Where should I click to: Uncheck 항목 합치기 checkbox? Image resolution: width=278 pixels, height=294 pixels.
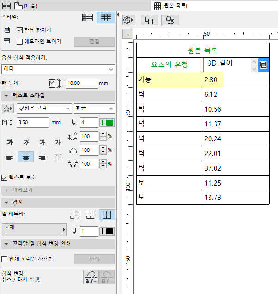click(x=19, y=30)
